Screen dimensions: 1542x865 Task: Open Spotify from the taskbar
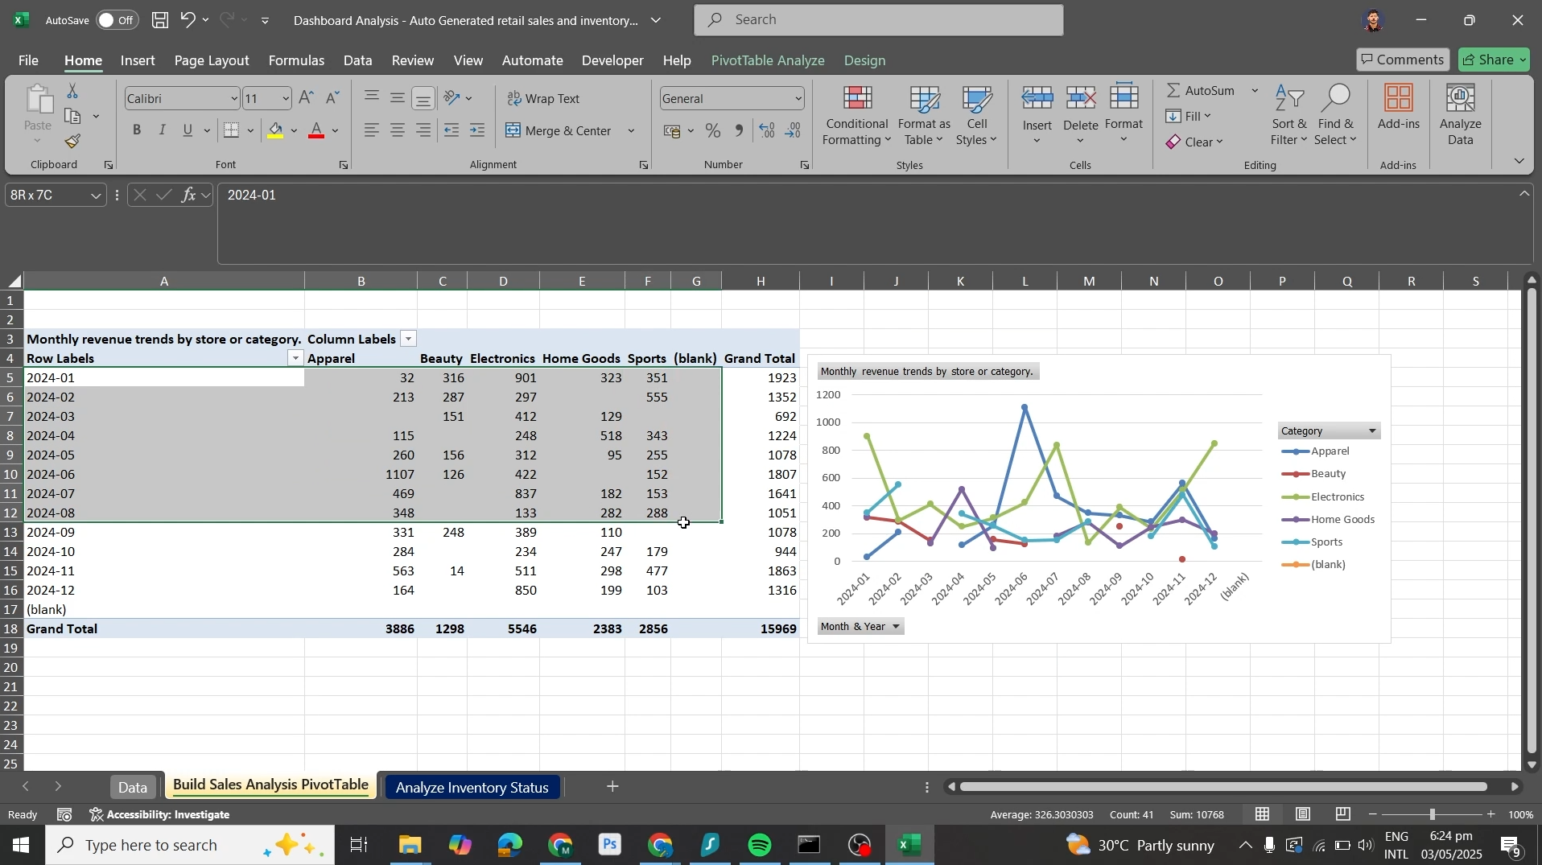point(761,846)
